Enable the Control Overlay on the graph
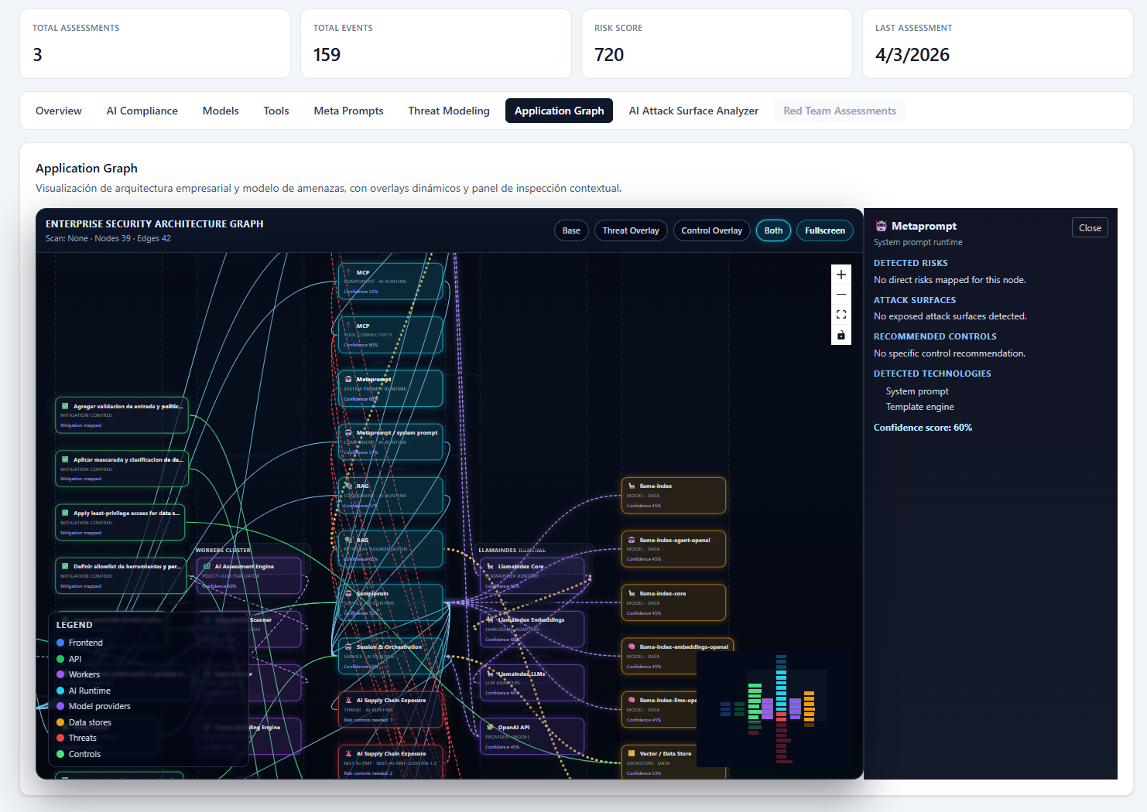1147x812 pixels. 711,230
